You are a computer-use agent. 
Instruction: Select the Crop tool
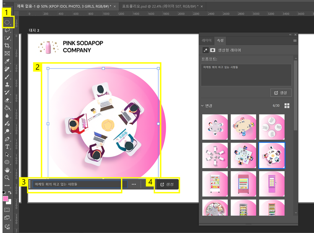pos(7,46)
